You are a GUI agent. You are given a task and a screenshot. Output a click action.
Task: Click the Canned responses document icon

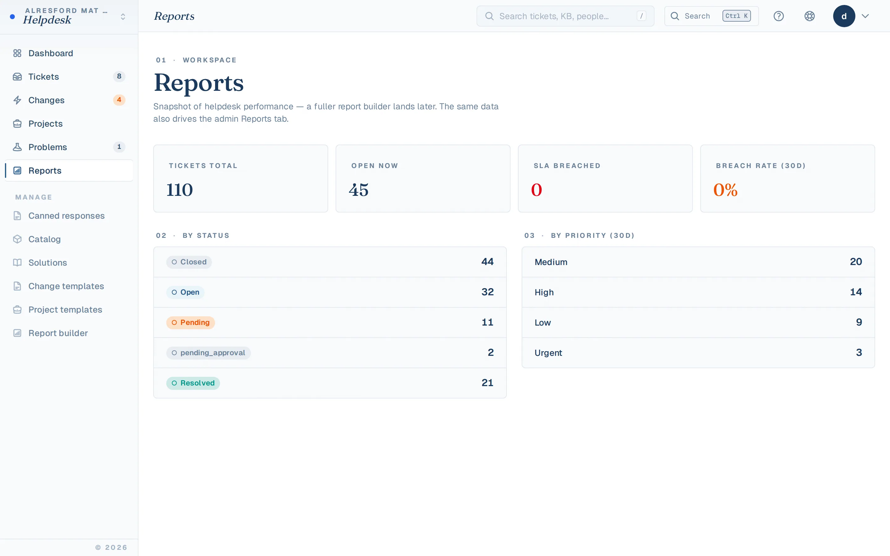[x=17, y=216]
